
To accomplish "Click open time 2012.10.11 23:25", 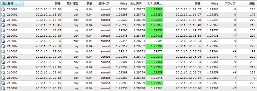I will point(48,88).
